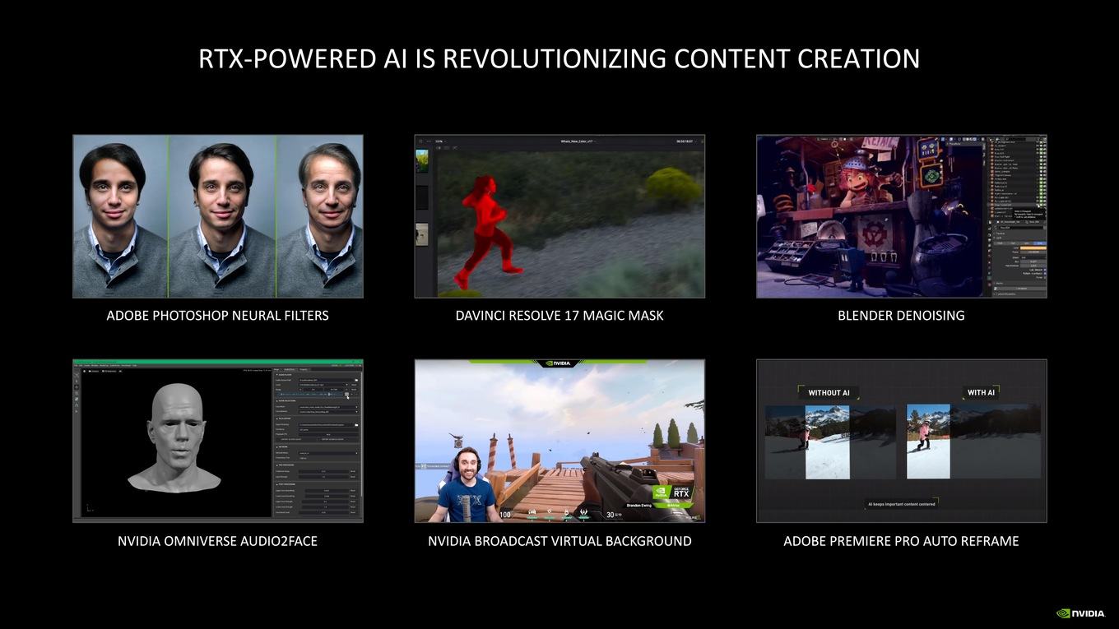This screenshot has height=629, width=1119.
Task: Click the 'WITH AI' label
Action: coord(982,393)
